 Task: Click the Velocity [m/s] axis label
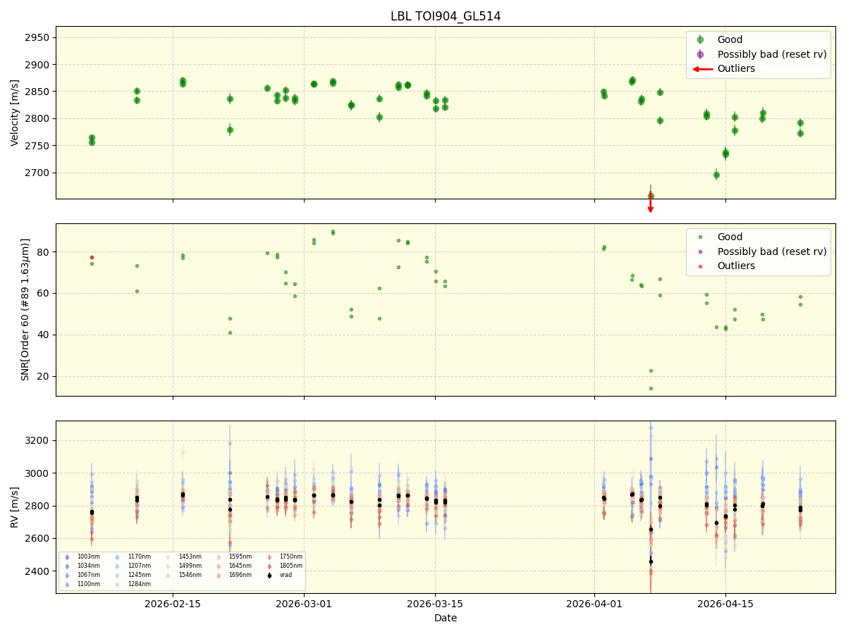15,113
